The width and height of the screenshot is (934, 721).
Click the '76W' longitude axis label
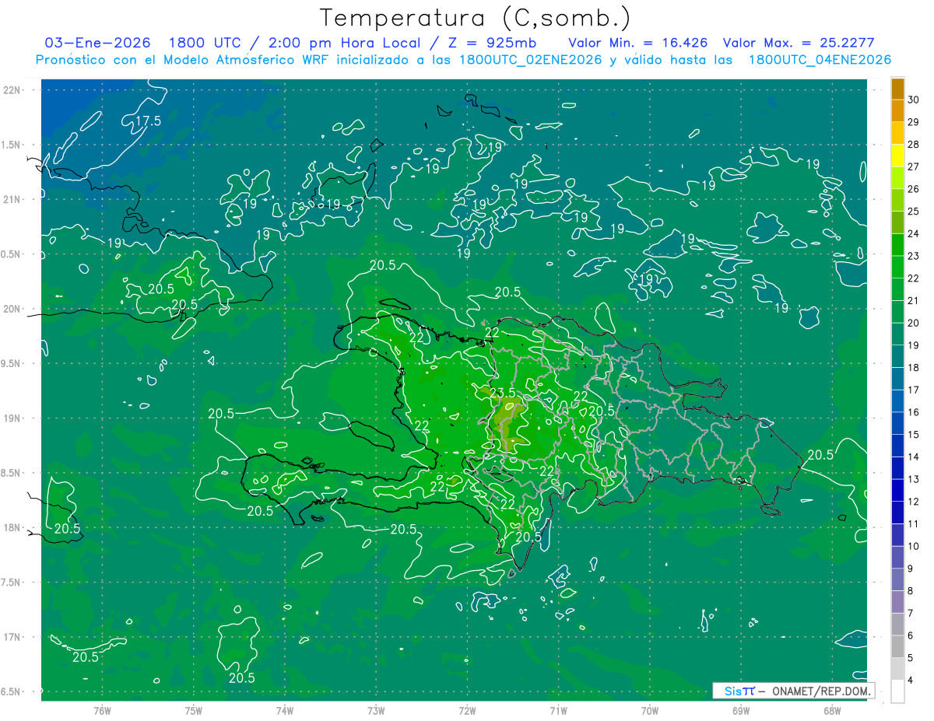(x=102, y=710)
